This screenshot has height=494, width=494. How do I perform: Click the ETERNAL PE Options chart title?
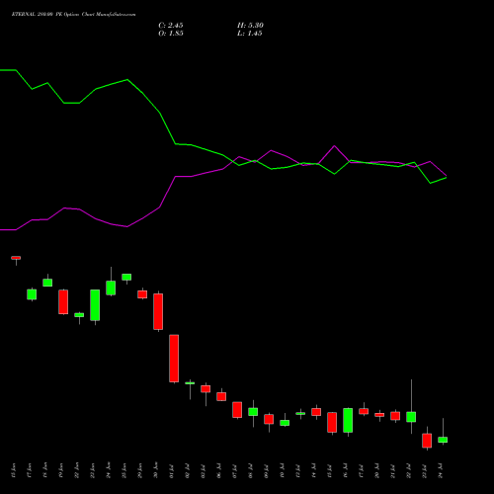[x=73, y=15]
